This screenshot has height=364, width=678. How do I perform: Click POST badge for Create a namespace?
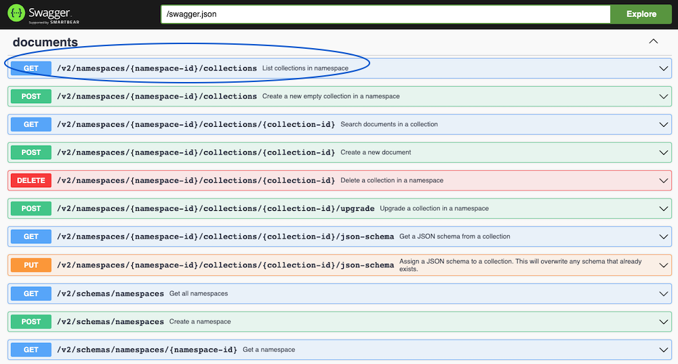[x=31, y=322]
